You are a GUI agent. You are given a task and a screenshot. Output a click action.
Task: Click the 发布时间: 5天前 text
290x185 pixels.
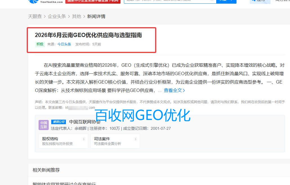tap(88, 44)
